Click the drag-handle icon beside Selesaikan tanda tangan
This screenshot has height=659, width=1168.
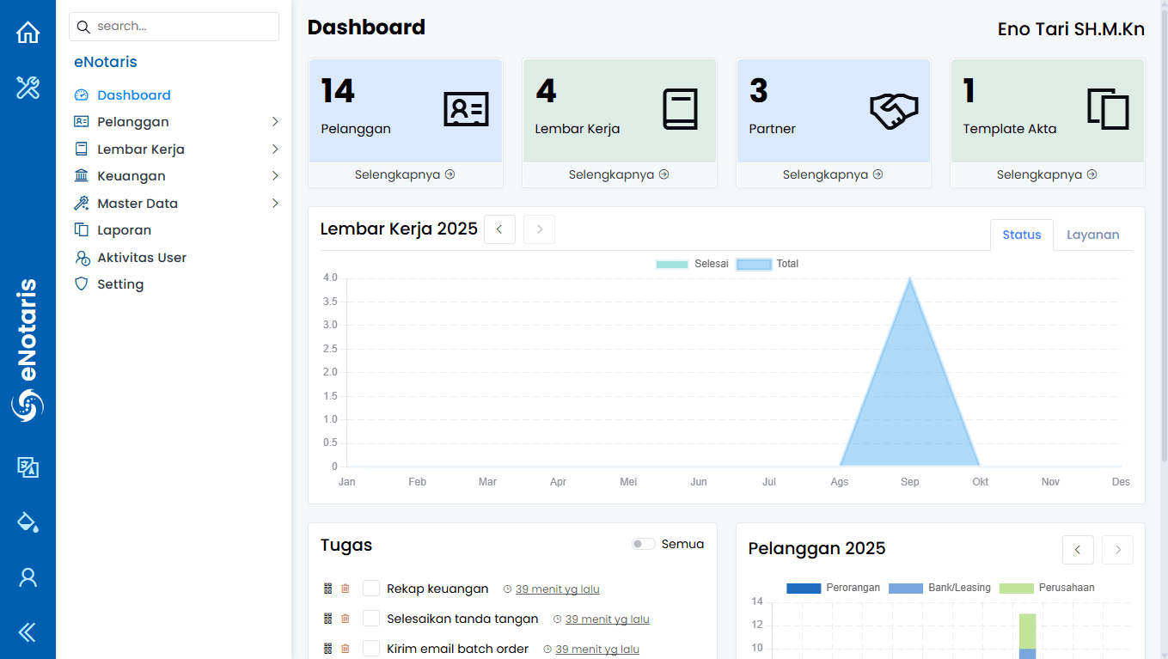click(327, 619)
